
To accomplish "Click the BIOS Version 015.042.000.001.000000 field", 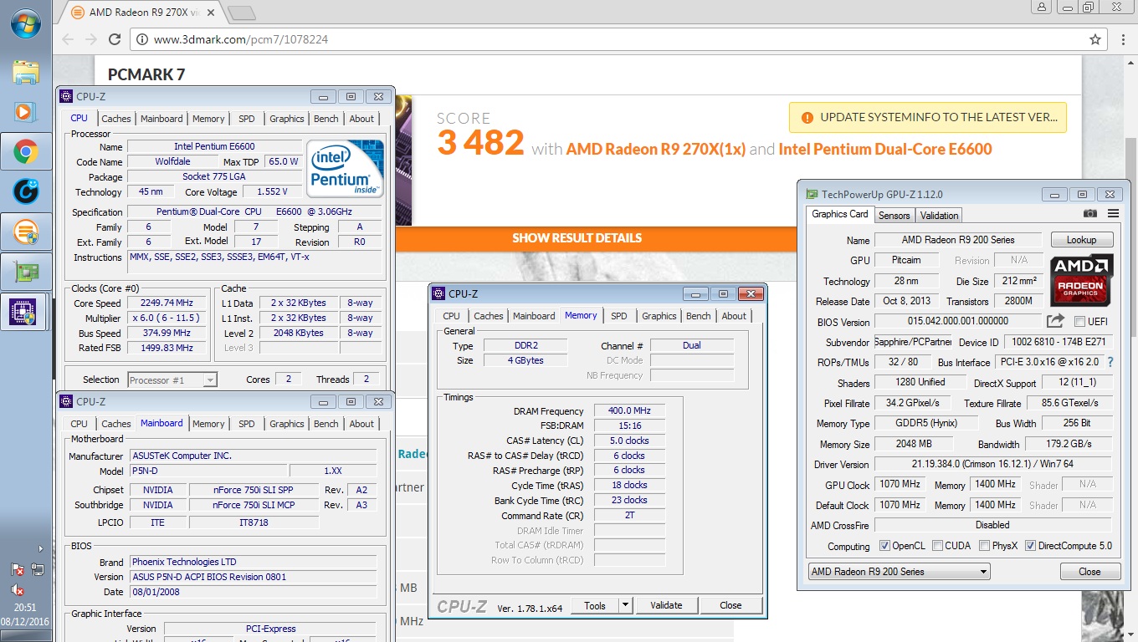I will coord(957,321).
